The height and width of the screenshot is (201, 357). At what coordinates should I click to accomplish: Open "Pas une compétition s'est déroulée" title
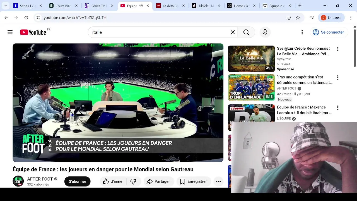[305, 80]
